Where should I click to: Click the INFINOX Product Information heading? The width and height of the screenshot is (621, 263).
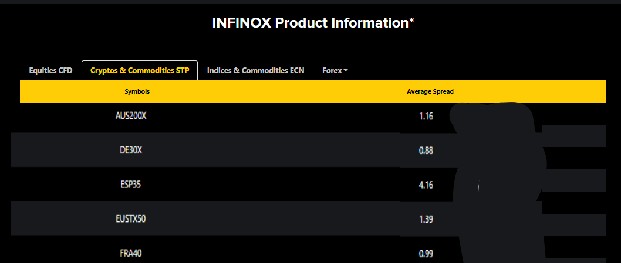coord(313,23)
